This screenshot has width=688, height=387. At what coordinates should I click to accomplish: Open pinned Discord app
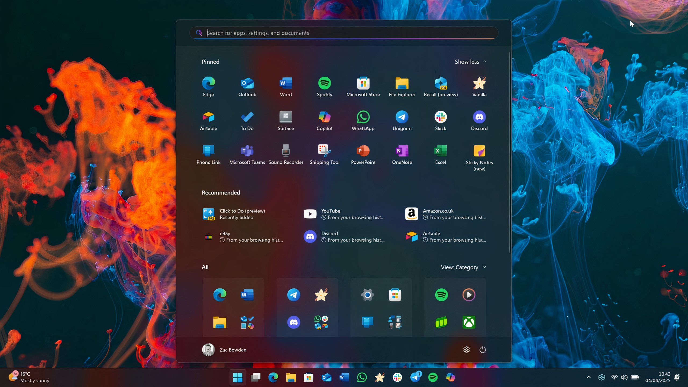[479, 120]
